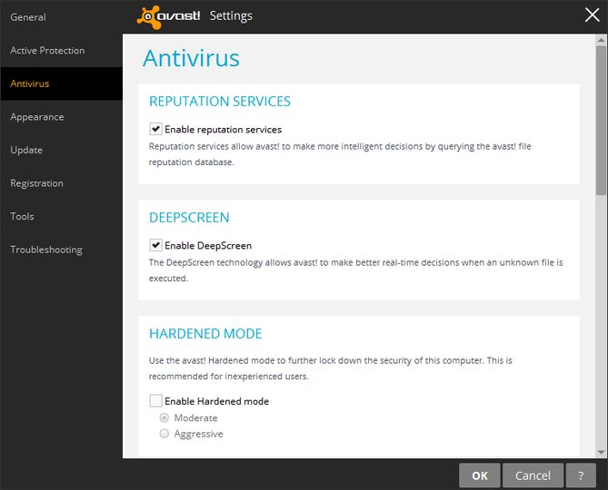Close the Settings window
This screenshot has width=608, height=490.
(x=592, y=15)
